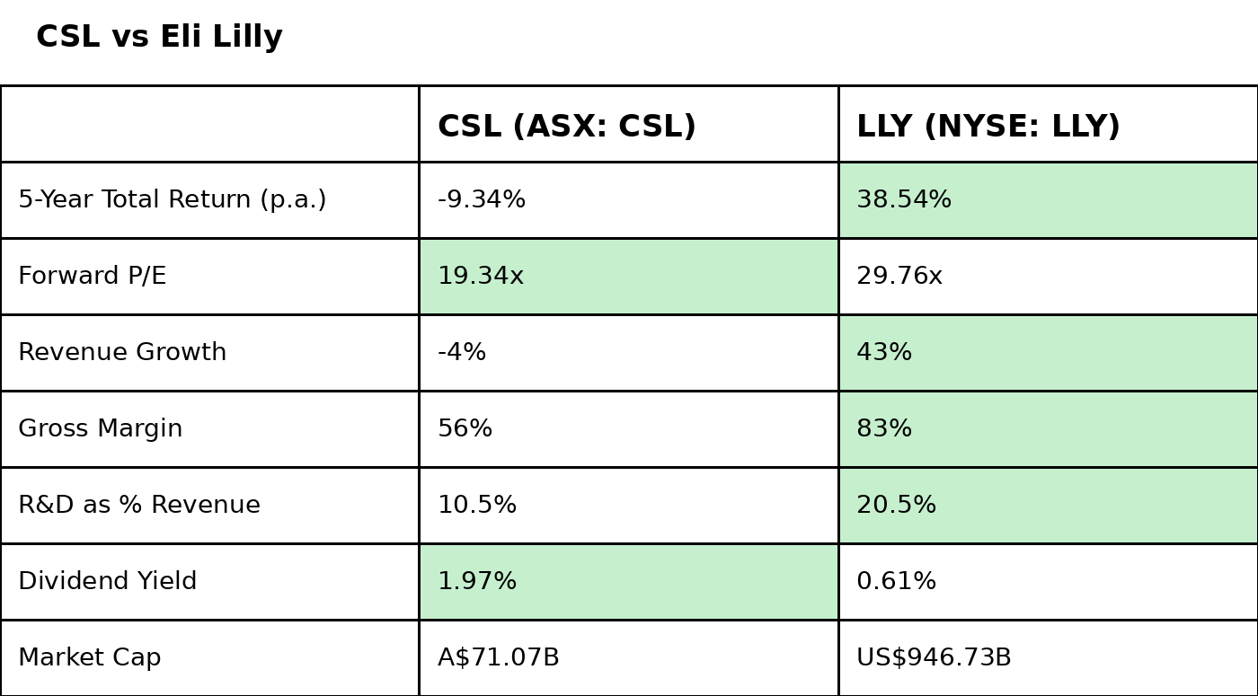
Task: Click the 29.76x forward P/E cell
Action: (899, 277)
